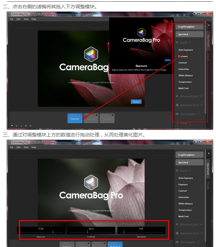Open the Edit menu in the upper window
Screen dimensions: 216x247
pyautogui.click(x=18, y=19)
